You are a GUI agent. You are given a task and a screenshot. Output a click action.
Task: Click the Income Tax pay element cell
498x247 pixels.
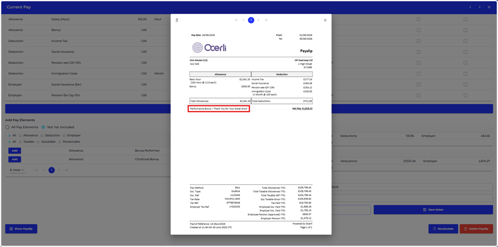59,41
